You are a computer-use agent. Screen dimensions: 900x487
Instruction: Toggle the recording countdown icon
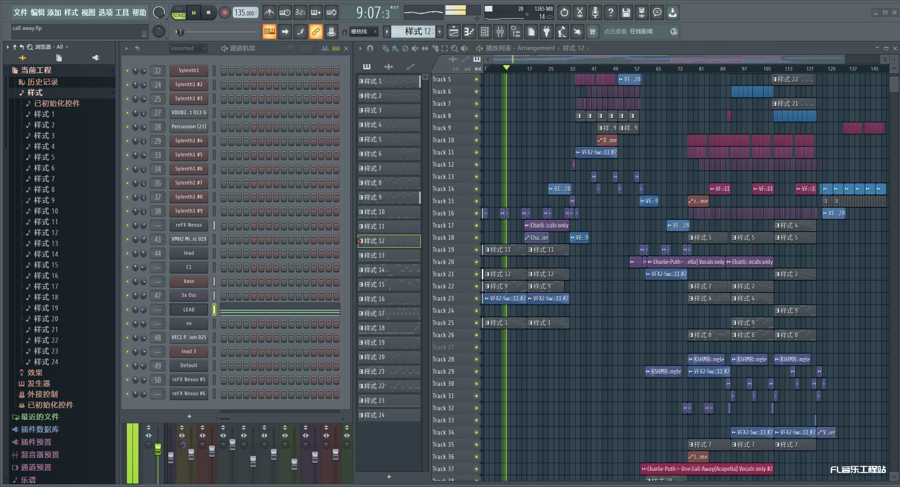(300, 13)
